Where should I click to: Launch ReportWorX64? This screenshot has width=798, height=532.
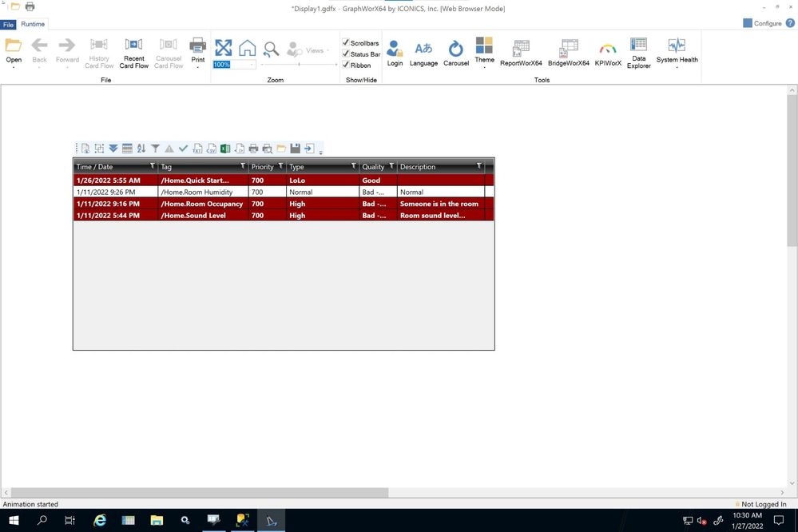pos(521,53)
